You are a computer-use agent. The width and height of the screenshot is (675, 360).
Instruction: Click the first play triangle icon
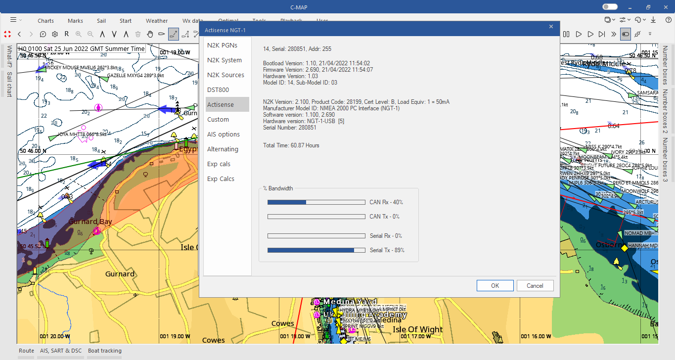pyautogui.click(x=578, y=34)
